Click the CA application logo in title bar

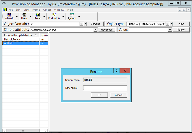tap(4, 4)
